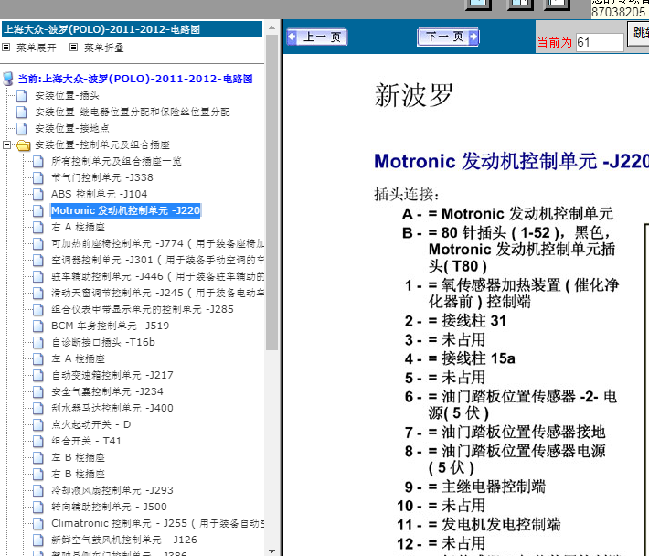Click the document icon beside 右 A 柱插座

tap(38, 227)
